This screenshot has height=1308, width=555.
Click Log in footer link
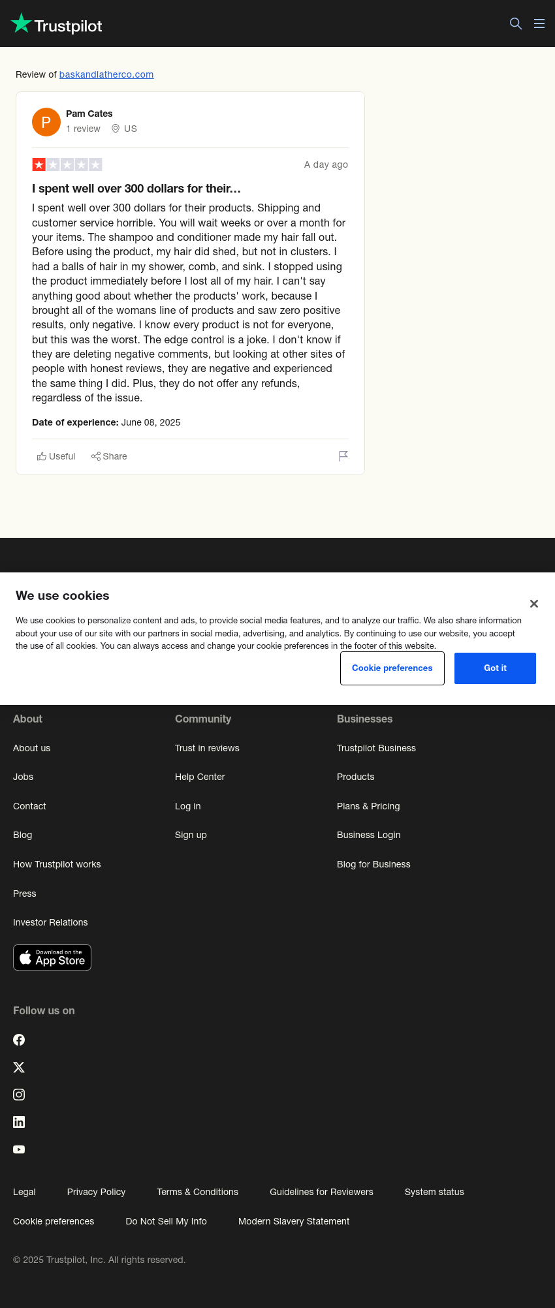click(188, 806)
